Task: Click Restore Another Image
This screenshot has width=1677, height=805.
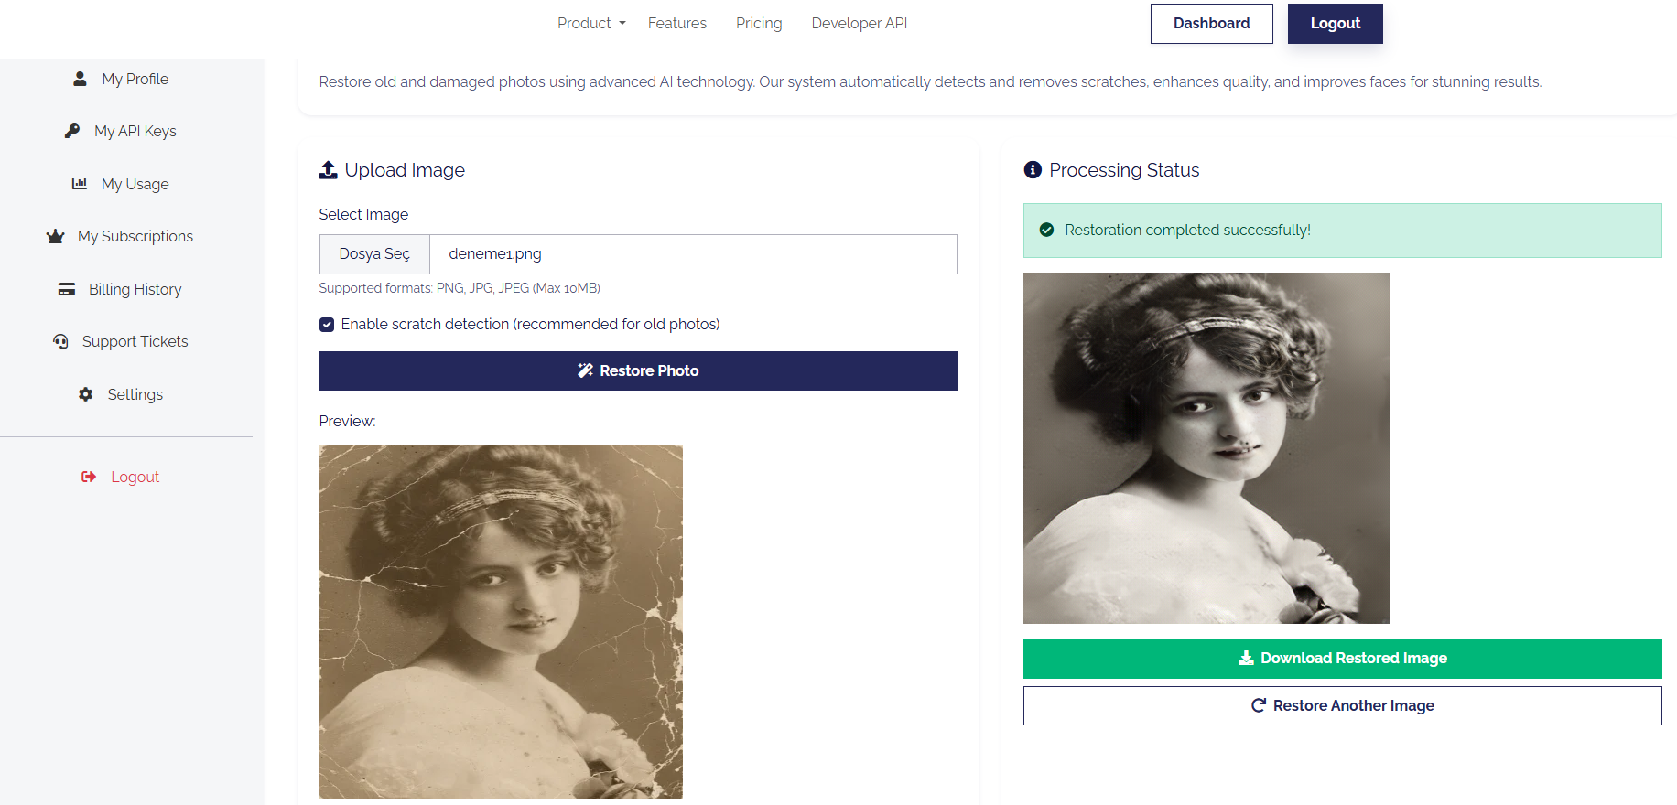Action: tap(1343, 706)
